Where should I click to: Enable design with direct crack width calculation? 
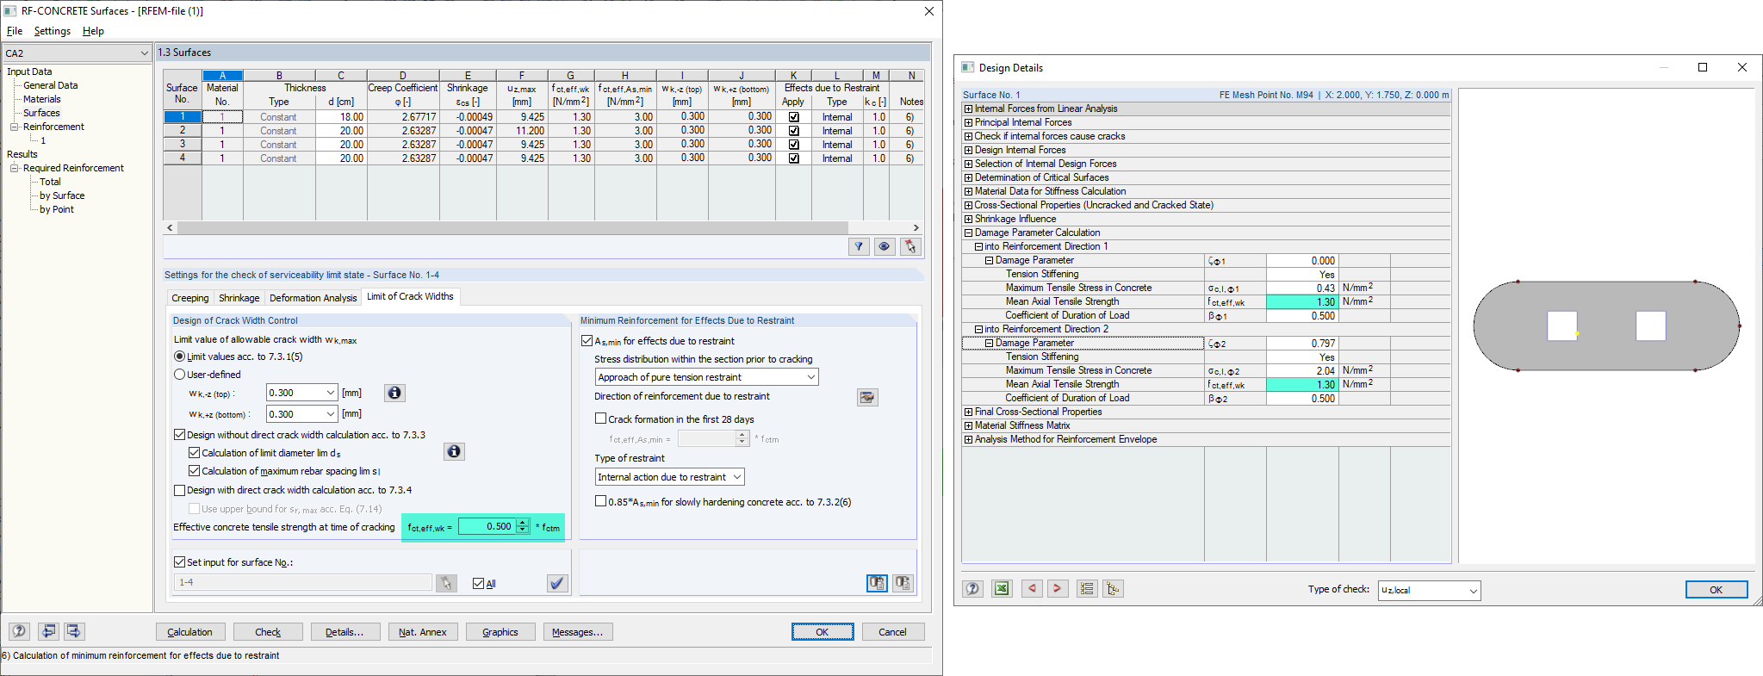[179, 490]
